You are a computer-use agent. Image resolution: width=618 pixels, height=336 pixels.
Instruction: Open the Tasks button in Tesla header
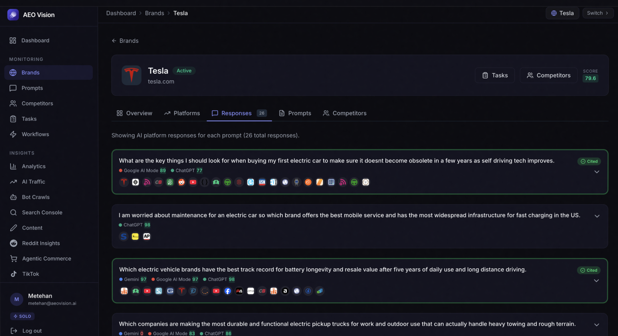pos(495,75)
